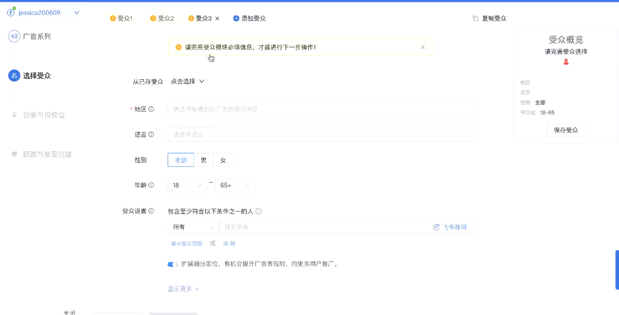Click the 缩小受众范围 link
Screen dimensions: 619x315
point(186,244)
